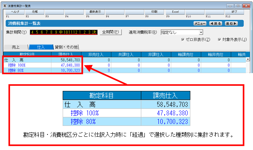Switch to the 売上 tab
This screenshot has width=253, height=150.
click(16, 47)
